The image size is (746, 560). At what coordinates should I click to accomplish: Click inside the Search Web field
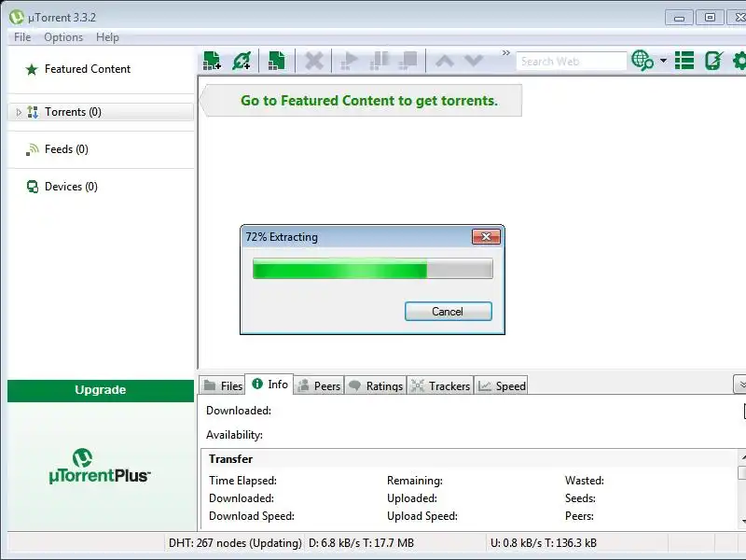click(x=571, y=62)
